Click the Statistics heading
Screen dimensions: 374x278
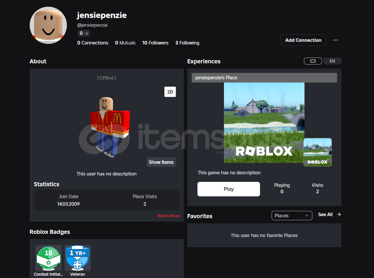click(47, 184)
